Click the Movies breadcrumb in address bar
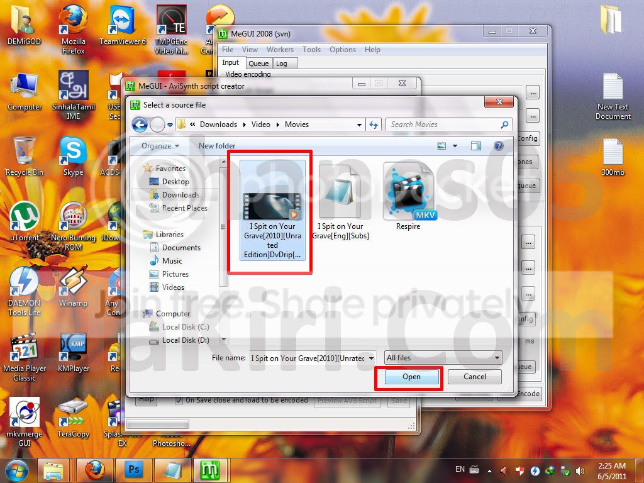Image resolution: width=644 pixels, height=483 pixels. (x=297, y=125)
